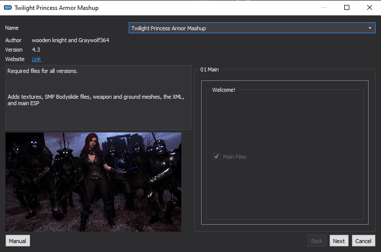Screen dimensions: 381x252
Task: Click the Mod Organizer icon in title bar
Action: [x=8, y=7]
